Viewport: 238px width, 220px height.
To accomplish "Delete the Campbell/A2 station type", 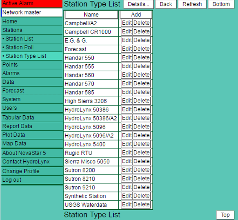I will (x=141, y=23).
